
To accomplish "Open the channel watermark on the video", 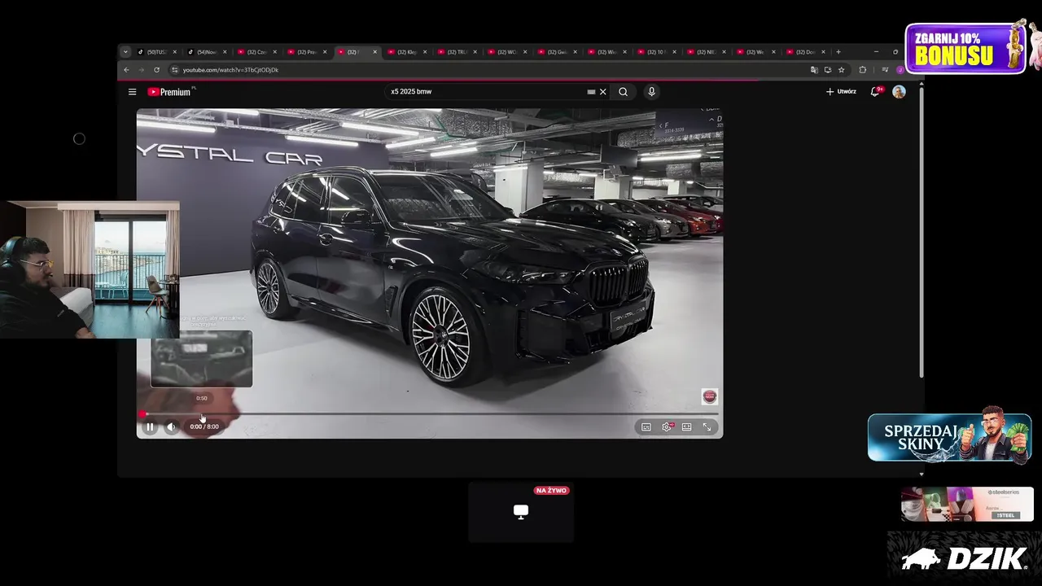I will coord(709,396).
